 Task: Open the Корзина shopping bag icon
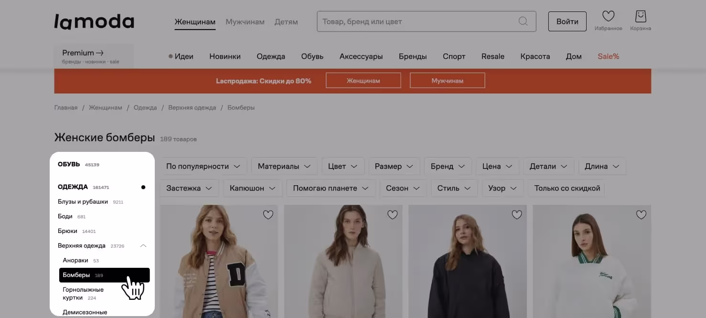(x=640, y=17)
